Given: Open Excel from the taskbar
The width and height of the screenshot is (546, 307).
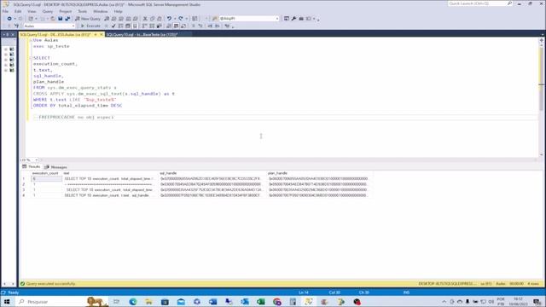Looking at the screenshot, I should tap(261, 302).
